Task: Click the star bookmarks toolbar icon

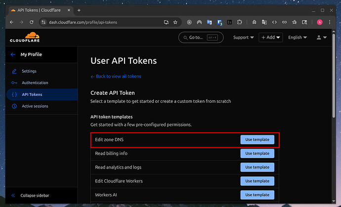Action: point(294,22)
